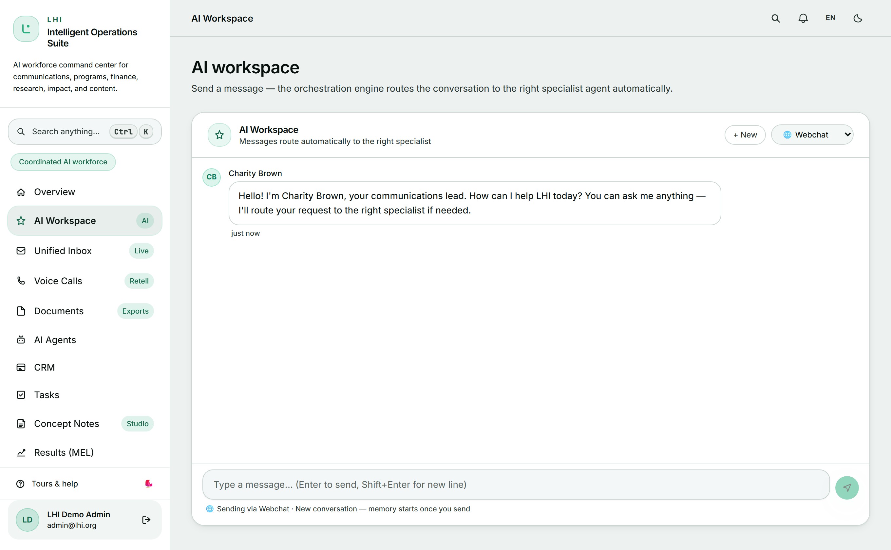Screen dimensions: 891x550
Task: Go to Results (MEL)
Action: [x=85, y=452]
